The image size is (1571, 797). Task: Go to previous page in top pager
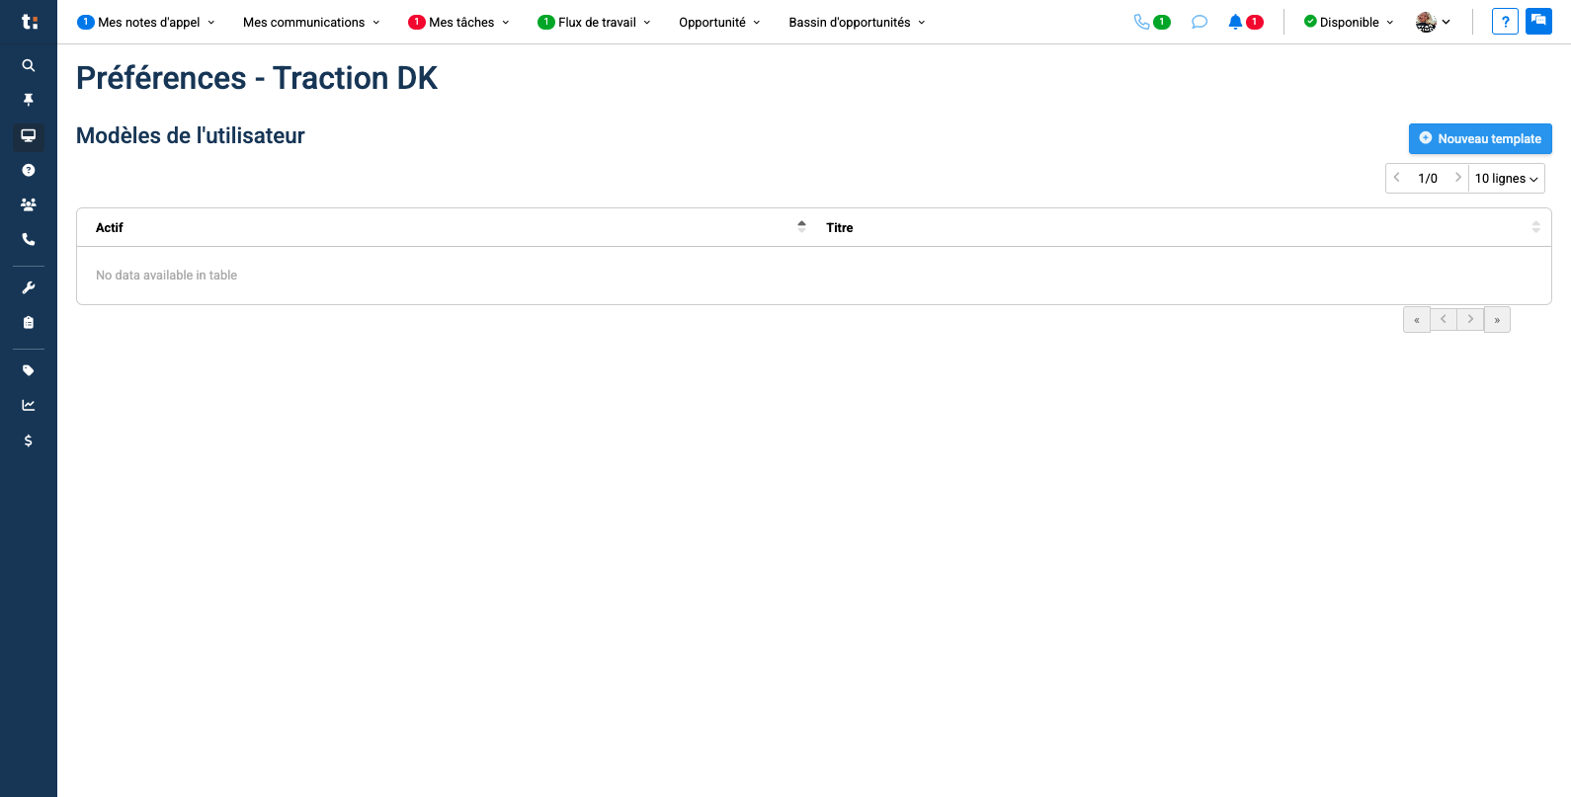pyautogui.click(x=1397, y=178)
